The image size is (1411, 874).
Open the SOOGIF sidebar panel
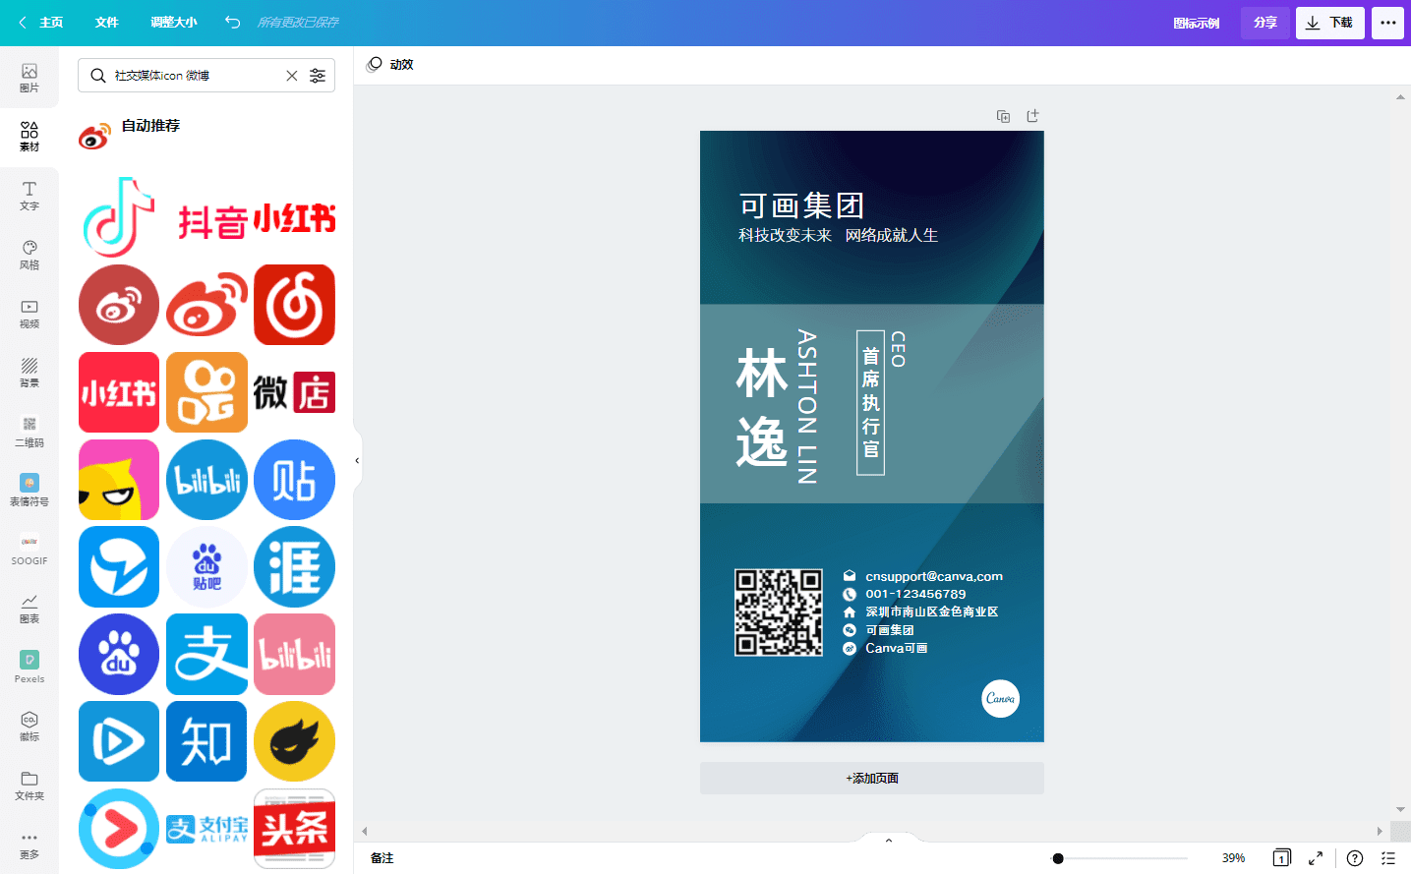[x=29, y=550]
